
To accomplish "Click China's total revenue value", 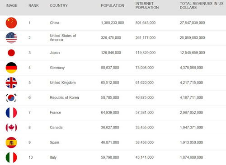I will click(192, 23).
